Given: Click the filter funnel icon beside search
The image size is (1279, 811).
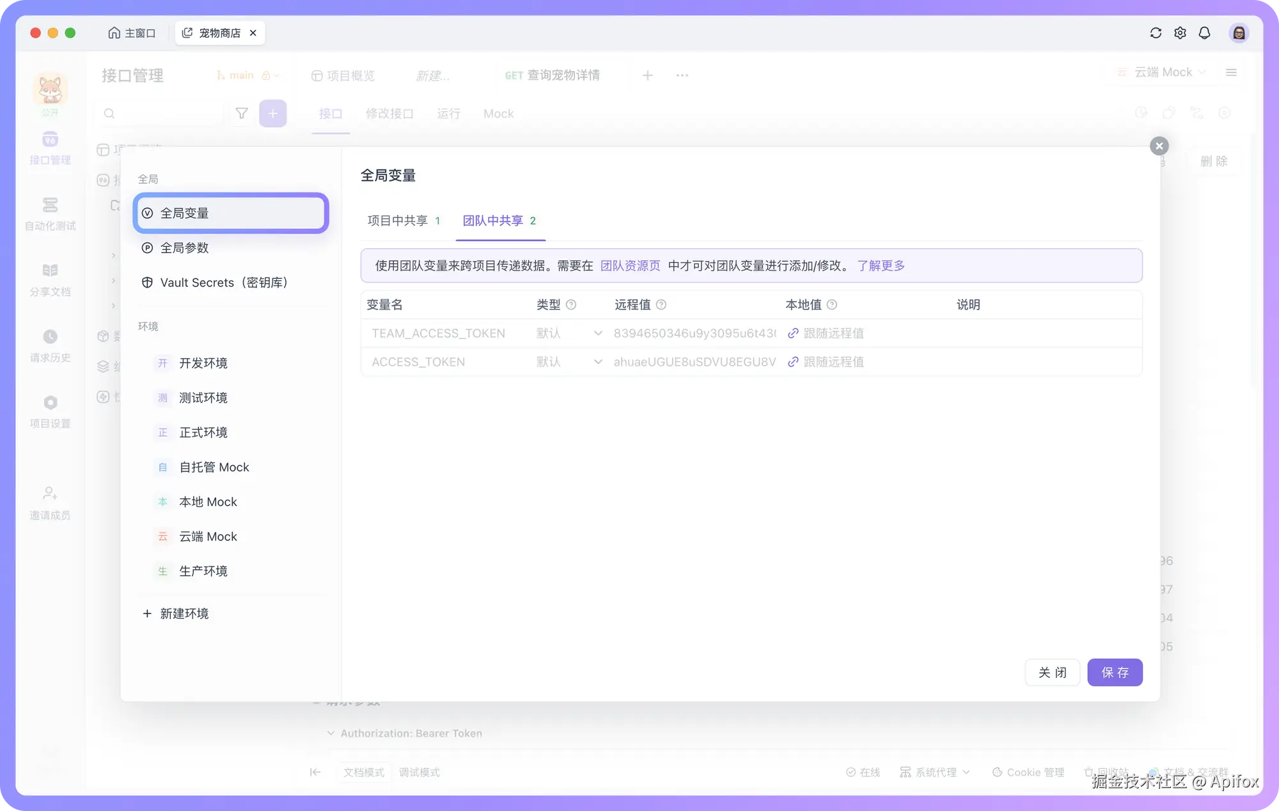Looking at the screenshot, I should pos(241,113).
